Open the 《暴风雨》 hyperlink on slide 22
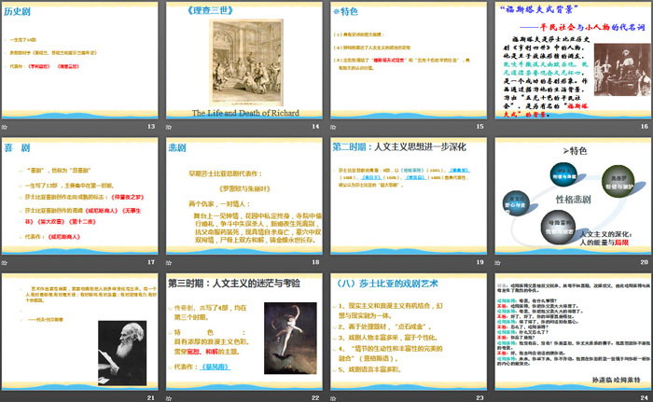Image resolution: width=653 pixels, height=402 pixels. [215, 367]
